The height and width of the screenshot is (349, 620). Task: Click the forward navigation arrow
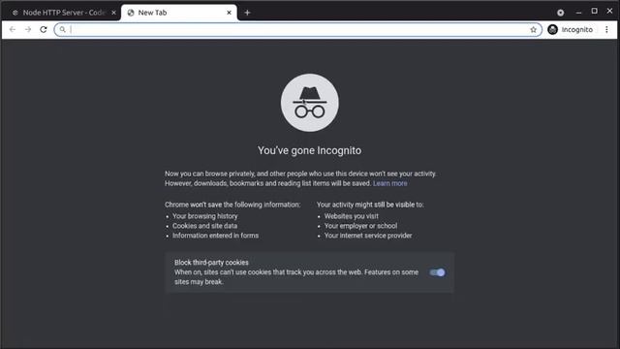(x=28, y=29)
